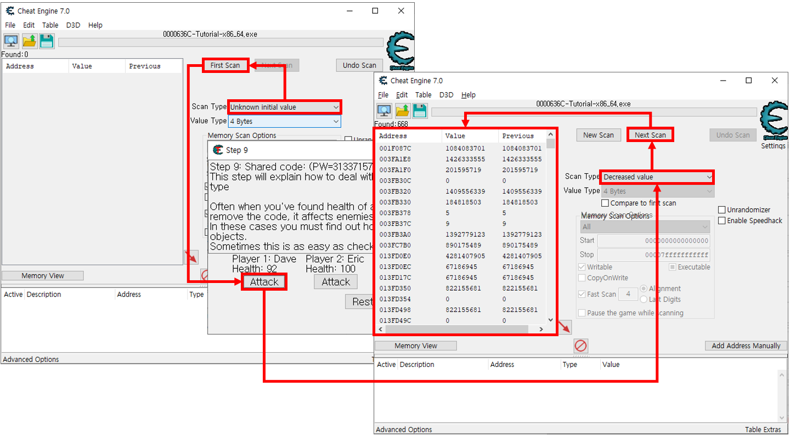
Task: Open Table menu in front window
Action: pos(423,95)
